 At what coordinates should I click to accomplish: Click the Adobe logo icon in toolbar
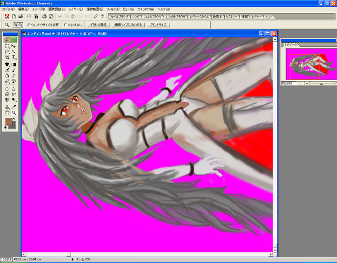pos(7,16)
